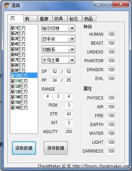Switch to the 盾牌 tab
The width and height of the screenshot is (132, 171).
coord(45,19)
